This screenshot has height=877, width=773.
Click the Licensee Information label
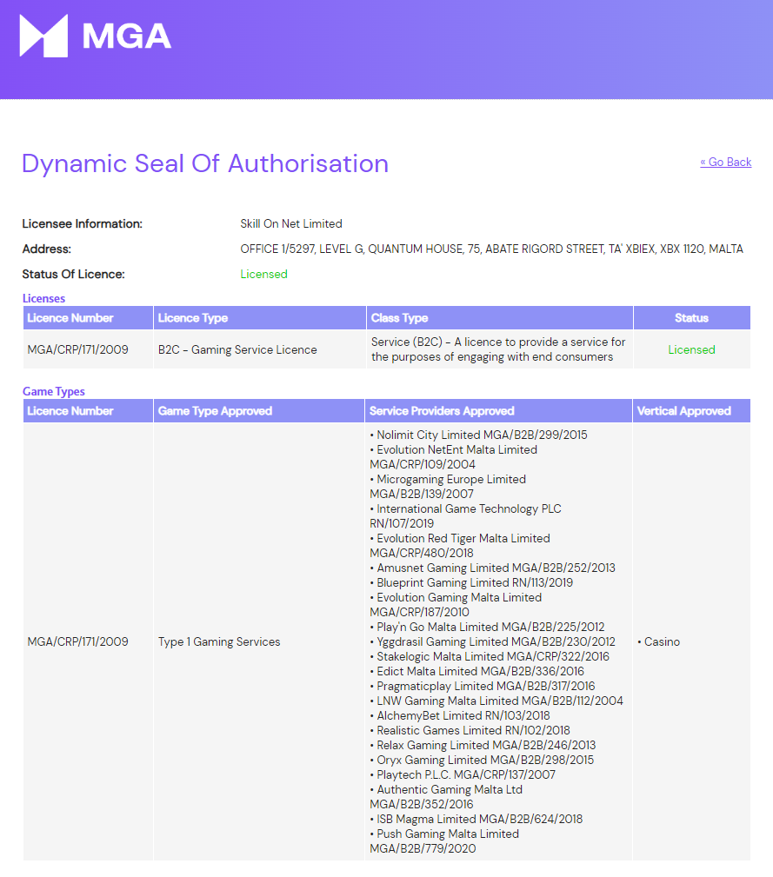click(x=83, y=223)
